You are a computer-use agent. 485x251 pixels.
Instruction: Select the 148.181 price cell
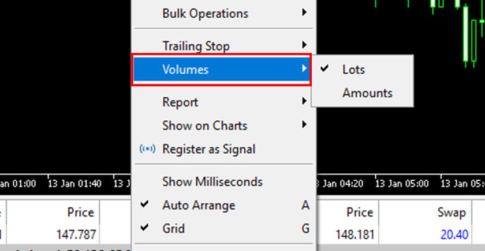[x=355, y=235]
